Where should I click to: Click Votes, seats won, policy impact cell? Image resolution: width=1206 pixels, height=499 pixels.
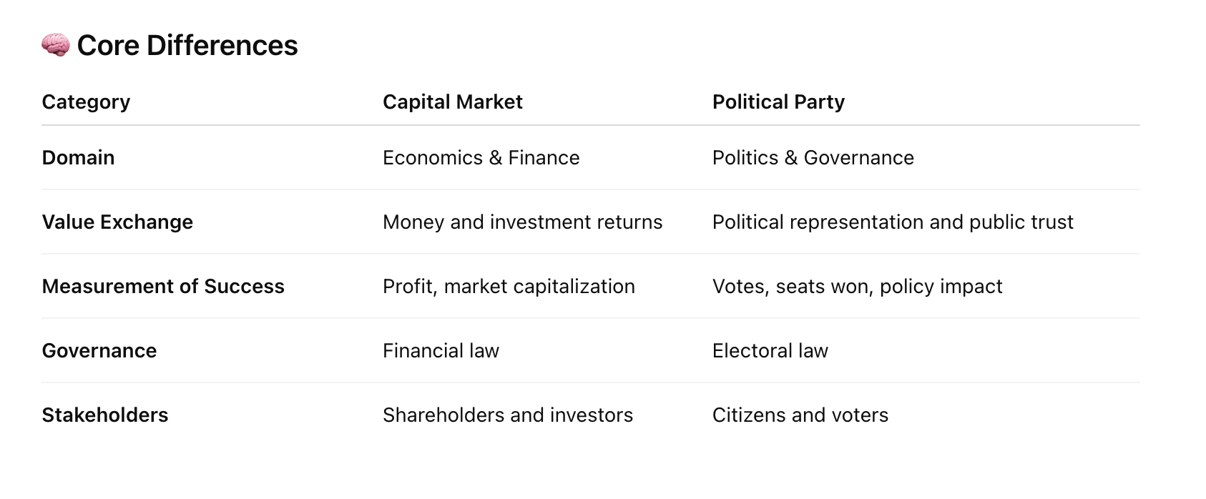[x=857, y=287]
